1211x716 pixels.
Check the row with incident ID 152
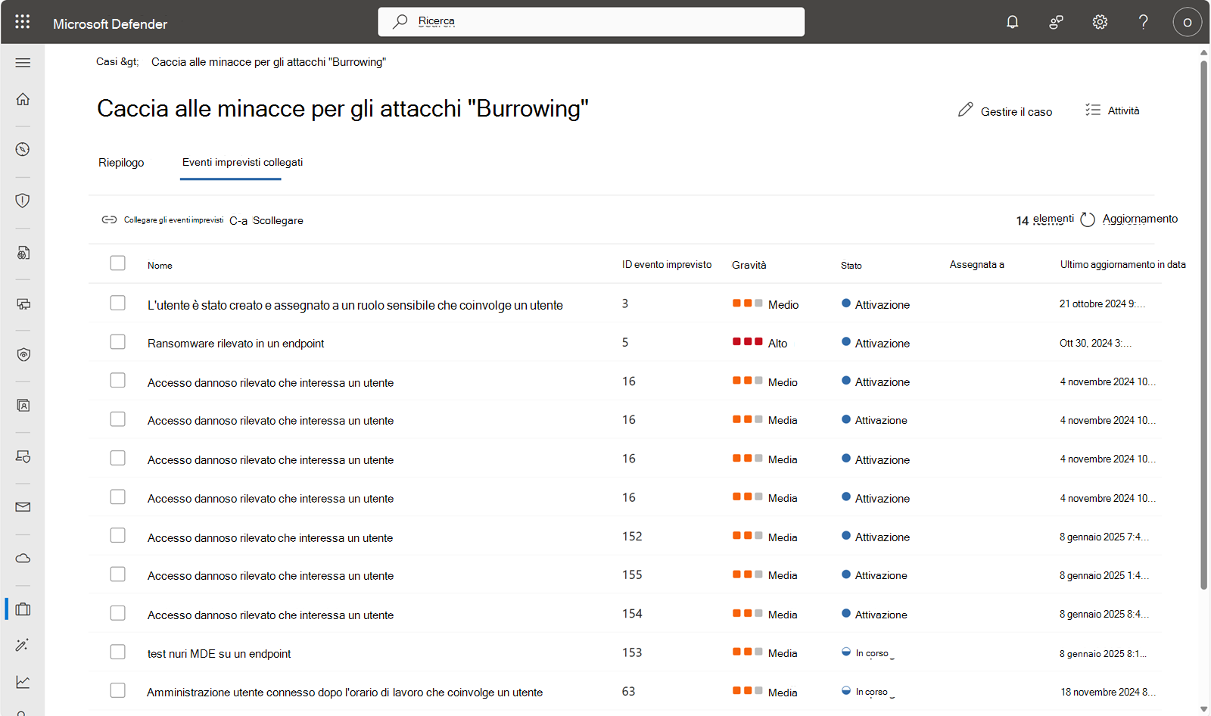click(117, 536)
